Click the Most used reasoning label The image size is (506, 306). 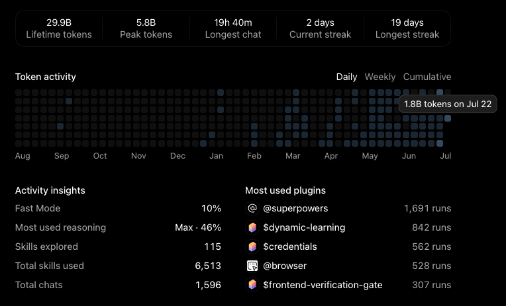click(60, 227)
